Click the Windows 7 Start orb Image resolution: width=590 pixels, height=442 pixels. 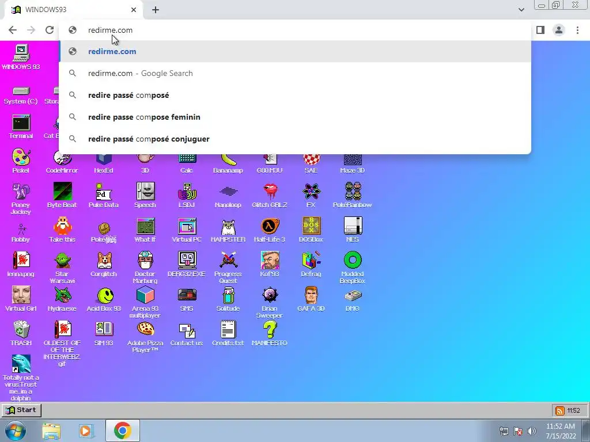[15, 430]
